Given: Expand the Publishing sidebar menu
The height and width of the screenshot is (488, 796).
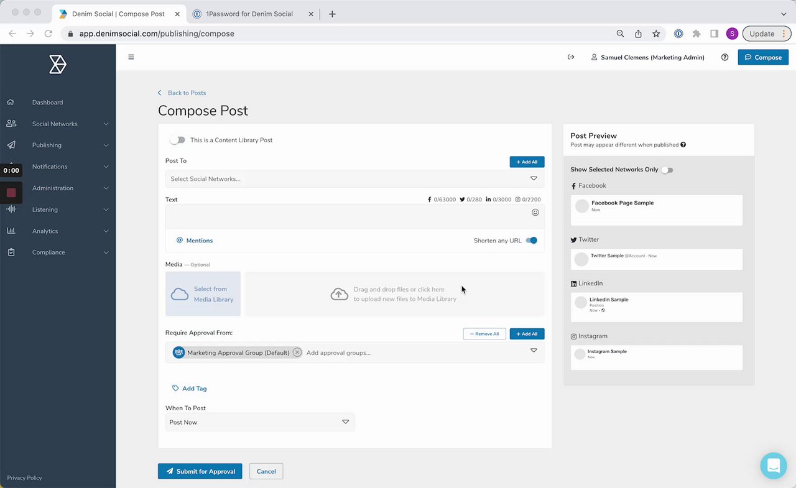Looking at the screenshot, I should pos(58,145).
